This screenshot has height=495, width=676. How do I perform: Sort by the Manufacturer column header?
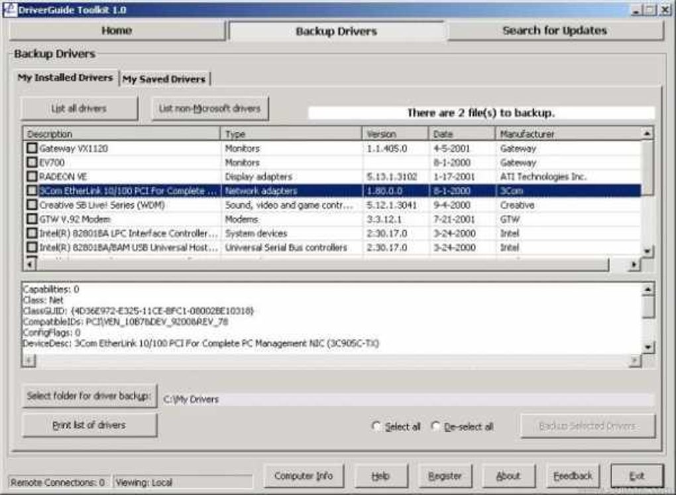pos(569,134)
